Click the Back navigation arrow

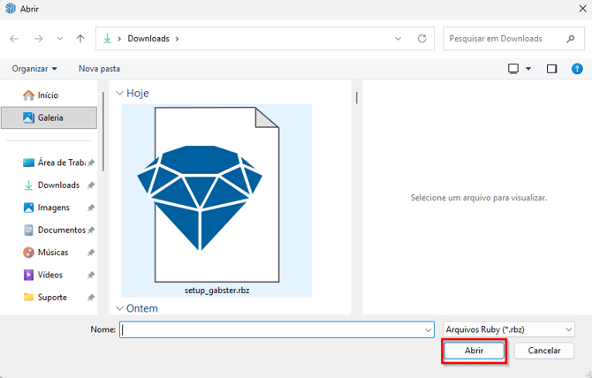[14, 39]
